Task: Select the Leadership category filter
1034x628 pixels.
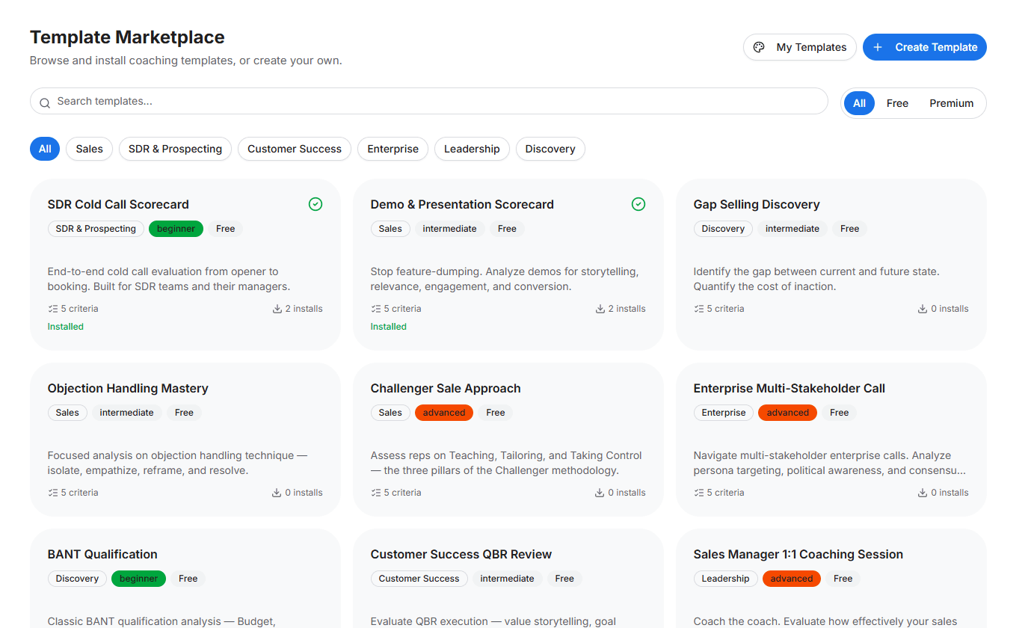Action: [x=472, y=149]
